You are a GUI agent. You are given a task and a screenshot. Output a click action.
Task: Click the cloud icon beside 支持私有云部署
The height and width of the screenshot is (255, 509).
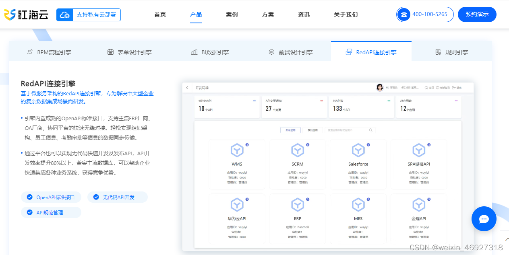(64, 15)
